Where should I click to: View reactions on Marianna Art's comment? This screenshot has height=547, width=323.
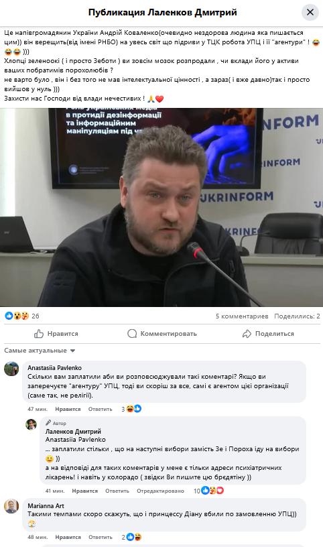pyautogui.click(x=131, y=537)
